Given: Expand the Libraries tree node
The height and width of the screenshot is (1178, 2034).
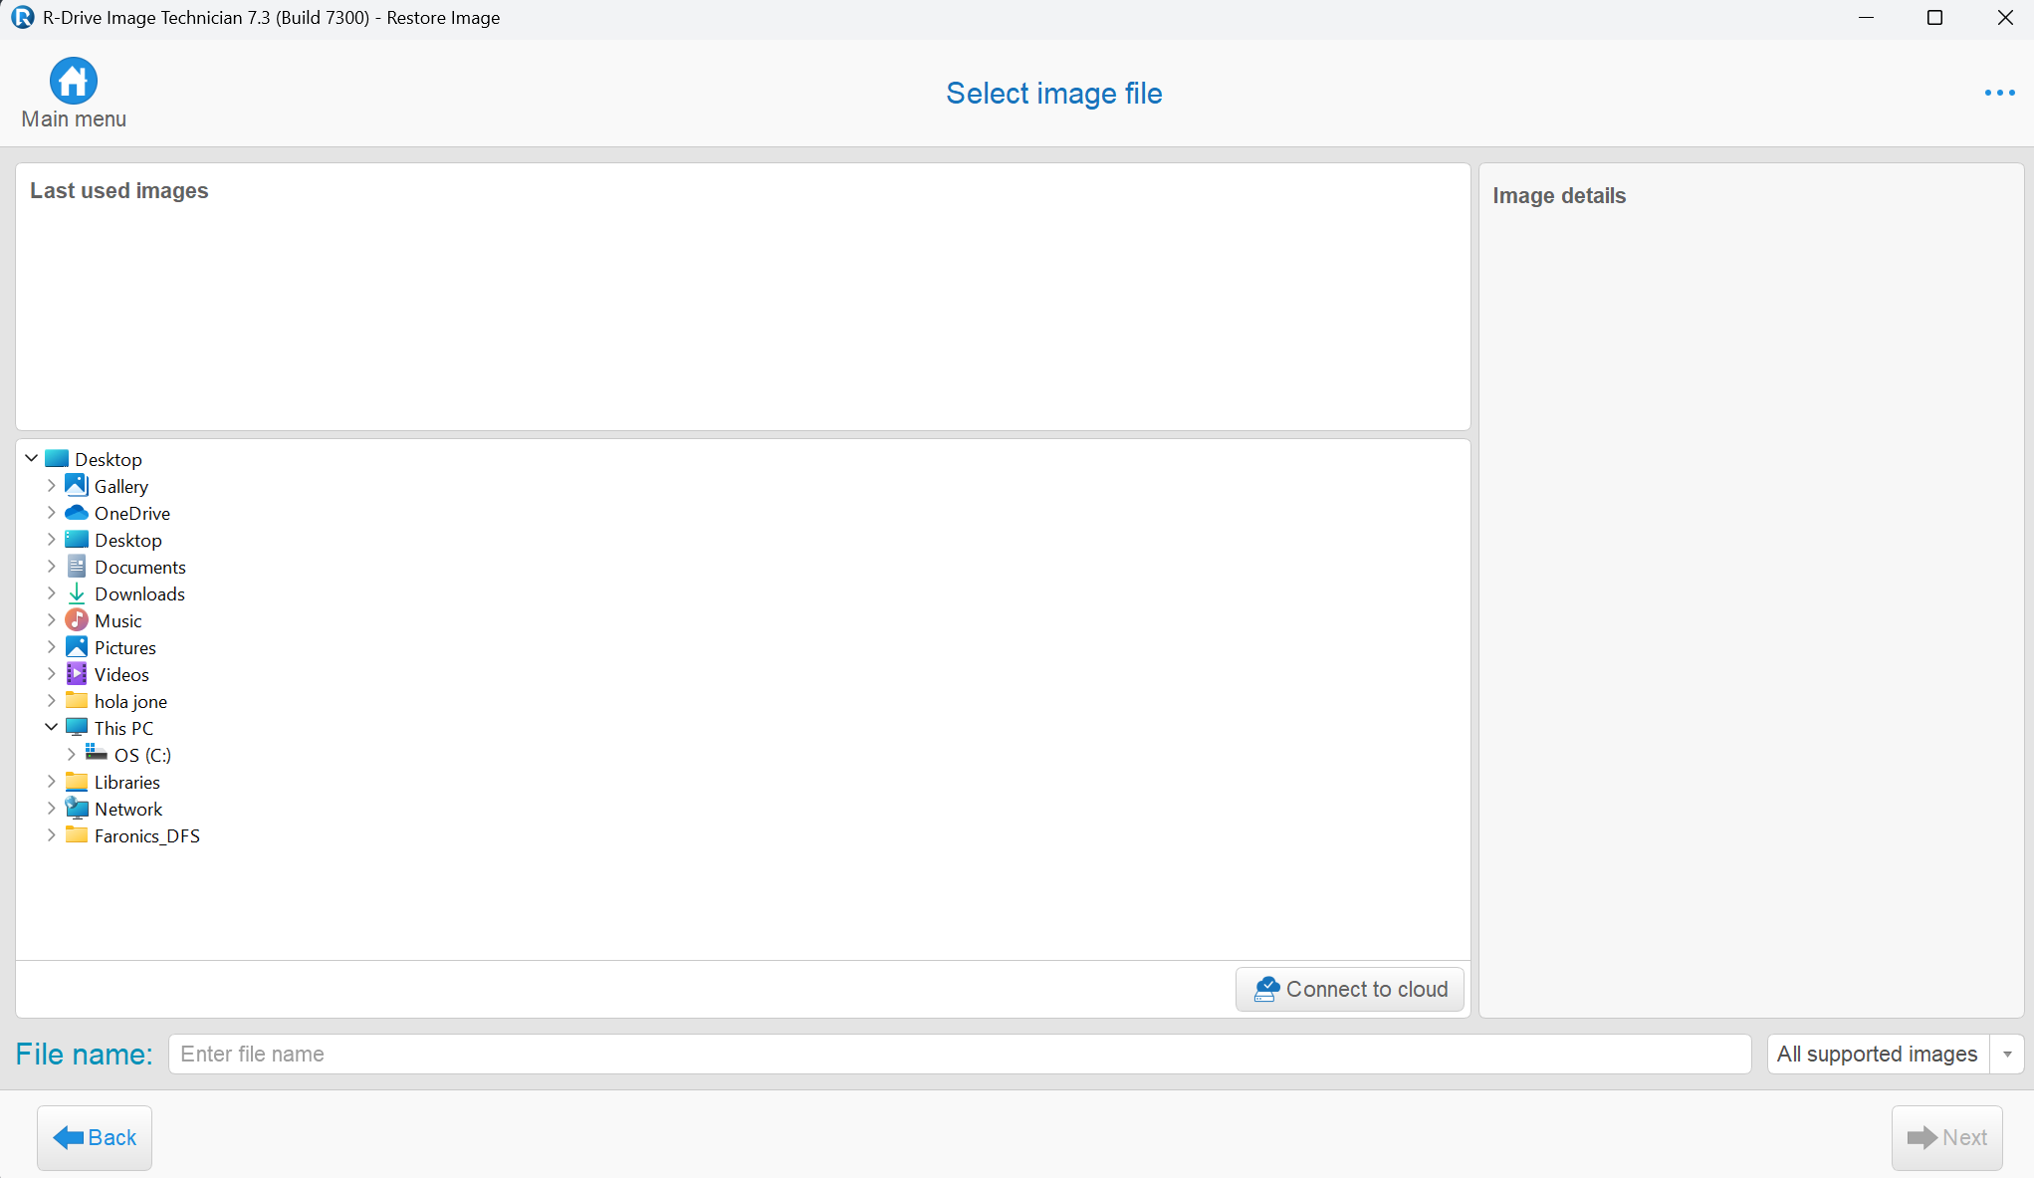Looking at the screenshot, I should (52, 782).
